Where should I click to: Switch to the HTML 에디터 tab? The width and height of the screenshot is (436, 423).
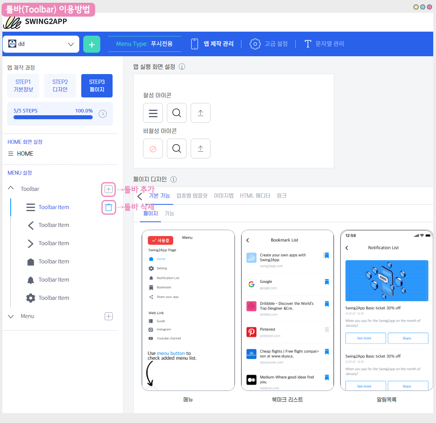pos(255,196)
